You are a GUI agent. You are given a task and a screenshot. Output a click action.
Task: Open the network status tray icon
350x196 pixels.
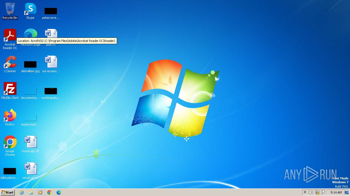(317, 192)
